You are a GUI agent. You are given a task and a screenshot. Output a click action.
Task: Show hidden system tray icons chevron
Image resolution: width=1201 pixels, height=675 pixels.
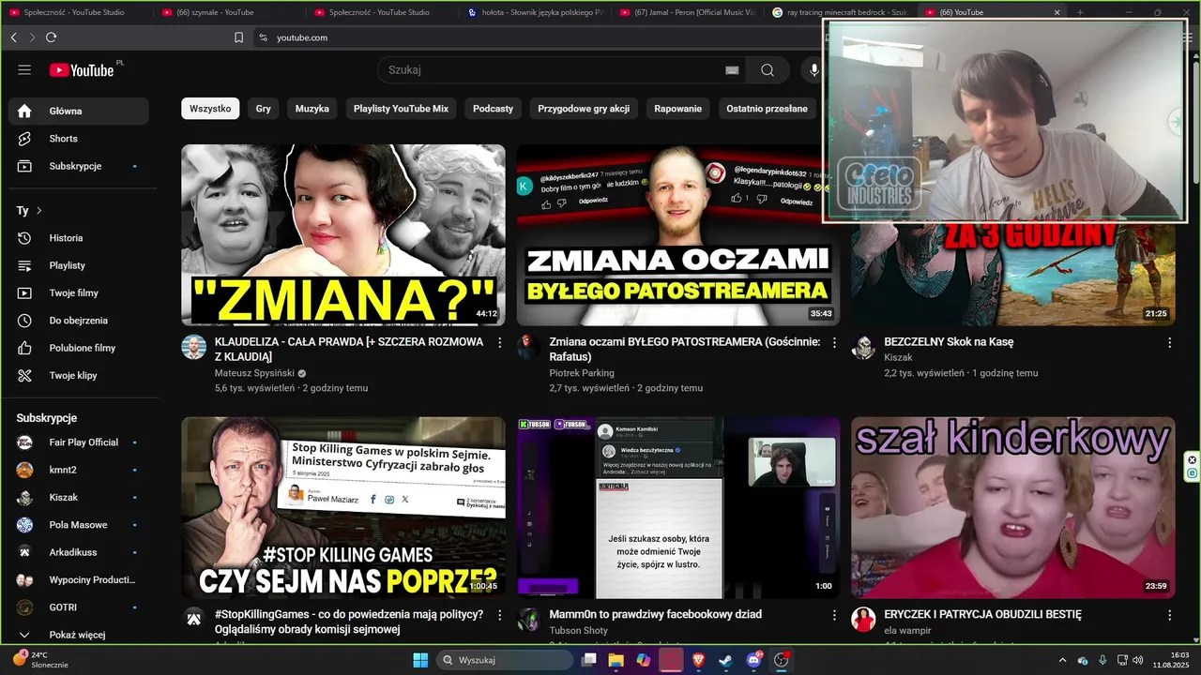coord(1062,660)
